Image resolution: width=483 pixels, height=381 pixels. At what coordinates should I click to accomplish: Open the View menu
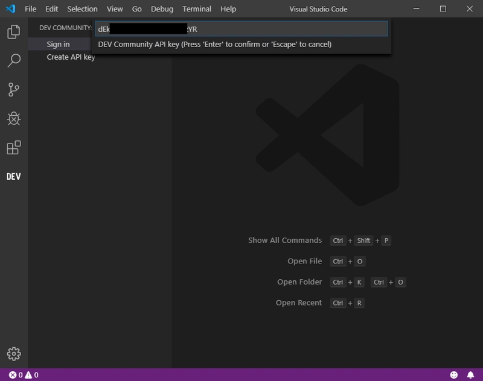pos(115,9)
